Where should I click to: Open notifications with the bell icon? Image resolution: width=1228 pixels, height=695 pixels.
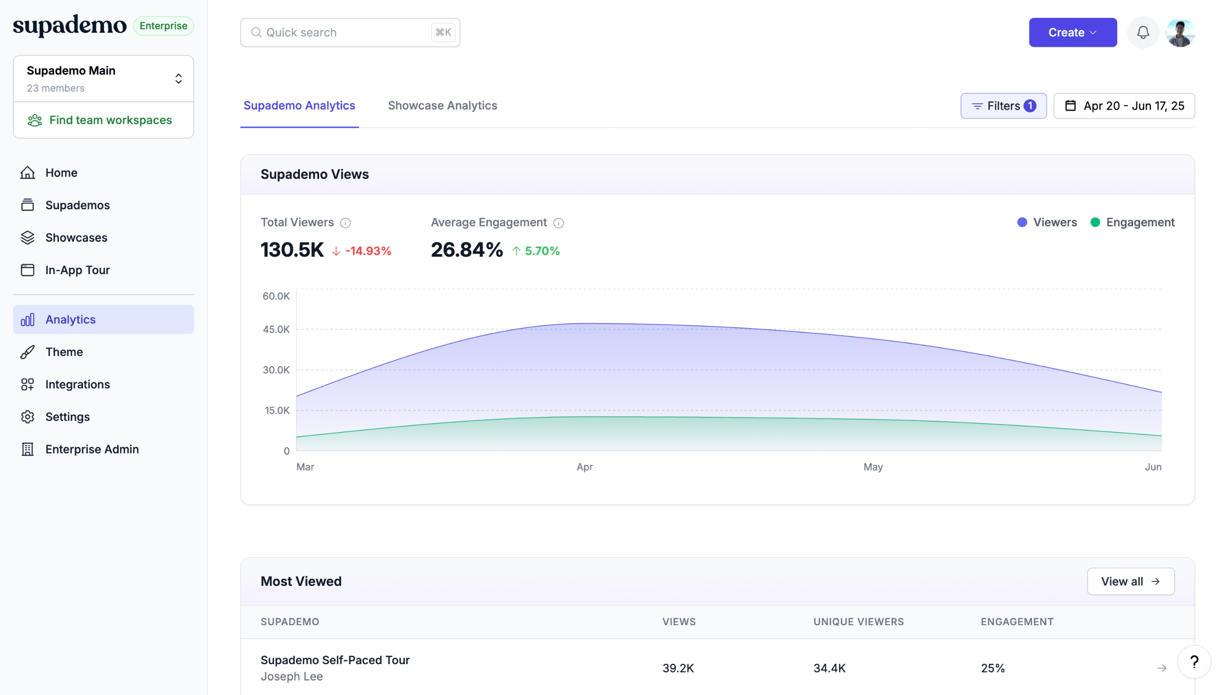click(1143, 32)
